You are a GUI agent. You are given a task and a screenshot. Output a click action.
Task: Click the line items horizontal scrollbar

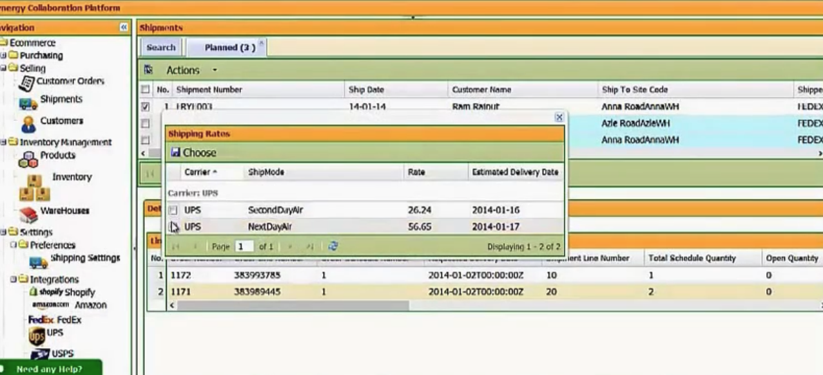(293, 306)
